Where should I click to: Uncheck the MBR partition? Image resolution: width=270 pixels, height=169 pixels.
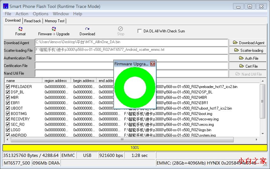8,98
